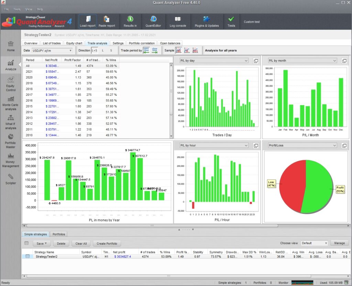Maximize the P/L by day chart
Screen dimensions: 352x286
click(256, 61)
